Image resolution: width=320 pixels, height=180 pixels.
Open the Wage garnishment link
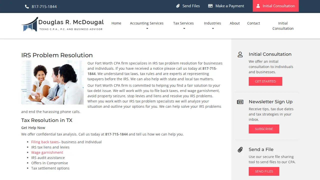point(47,152)
